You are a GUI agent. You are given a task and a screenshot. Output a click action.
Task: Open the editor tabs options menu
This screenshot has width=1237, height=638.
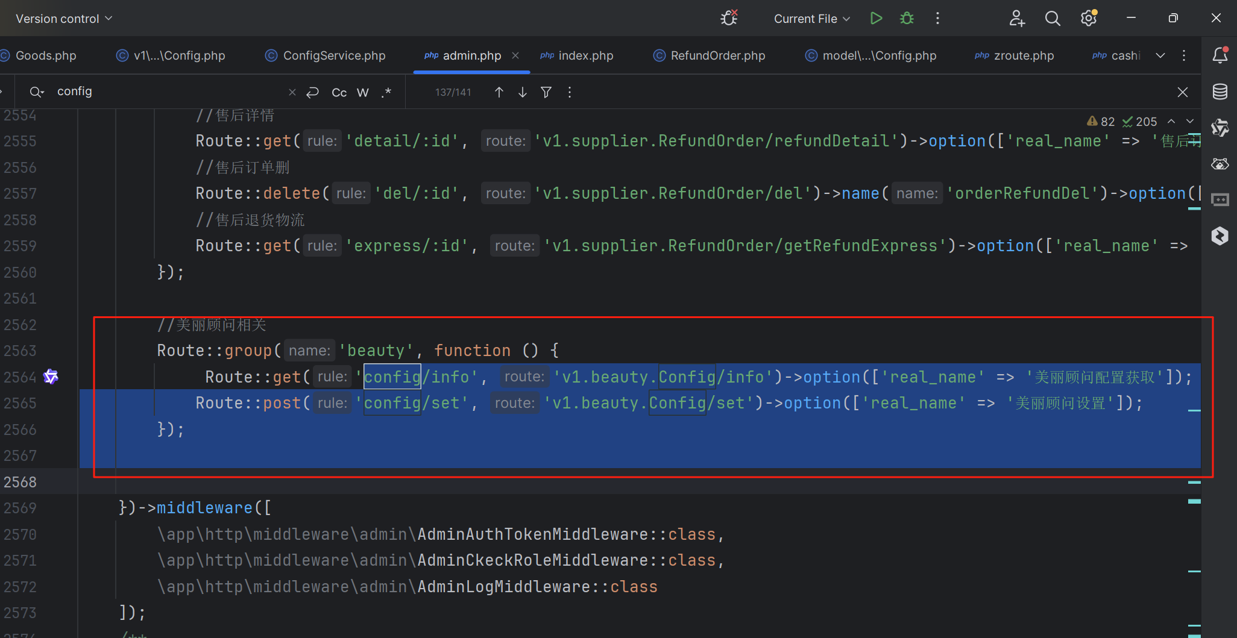tap(1184, 55)
